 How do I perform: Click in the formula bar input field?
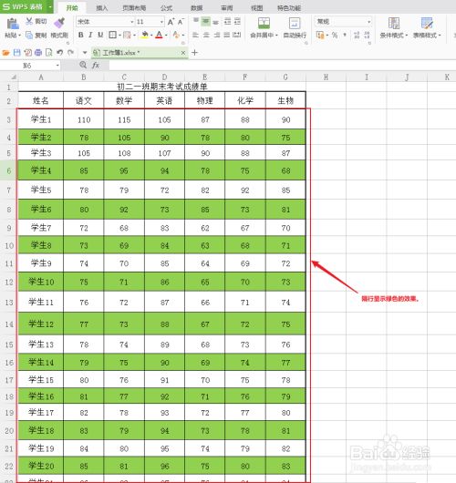point(283,65)
